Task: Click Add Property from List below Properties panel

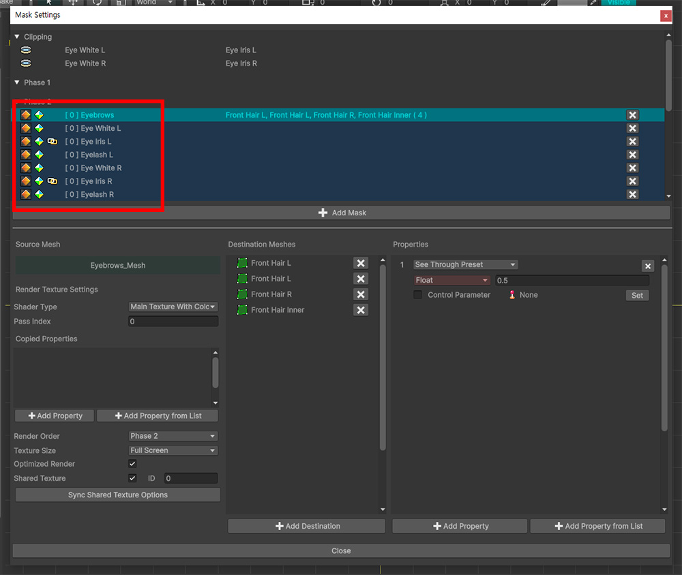Action: tap(597, 526)
